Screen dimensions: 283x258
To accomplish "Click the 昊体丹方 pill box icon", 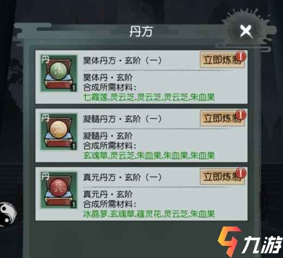I will 59,73.
